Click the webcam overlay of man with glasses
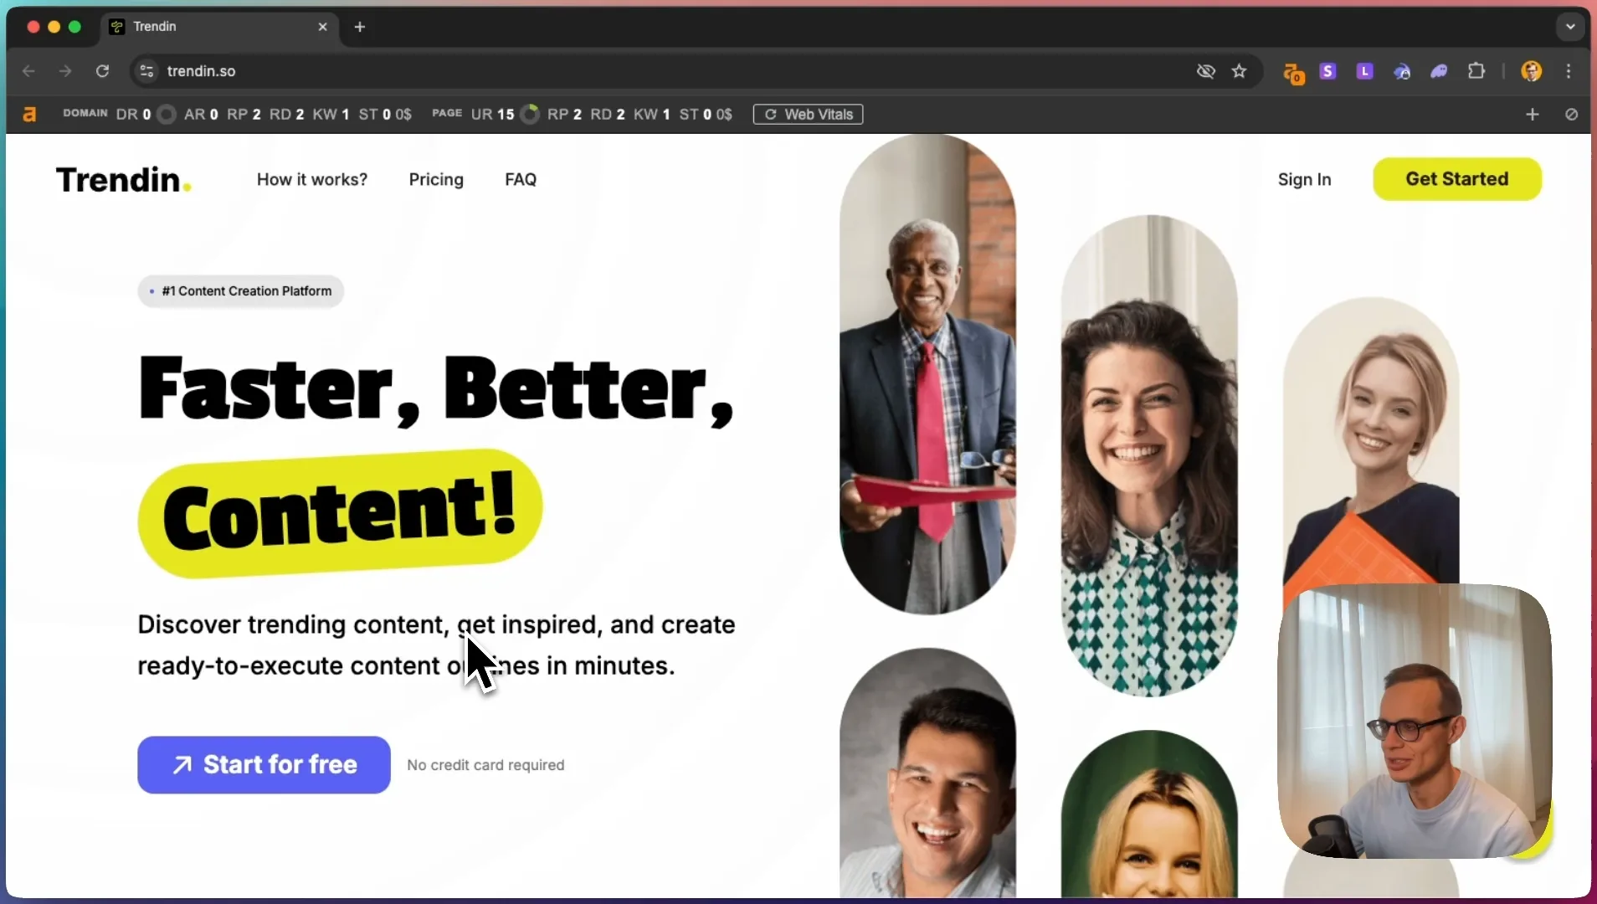Screen dimensions: 1597x904 click(x=1415, y=721)
